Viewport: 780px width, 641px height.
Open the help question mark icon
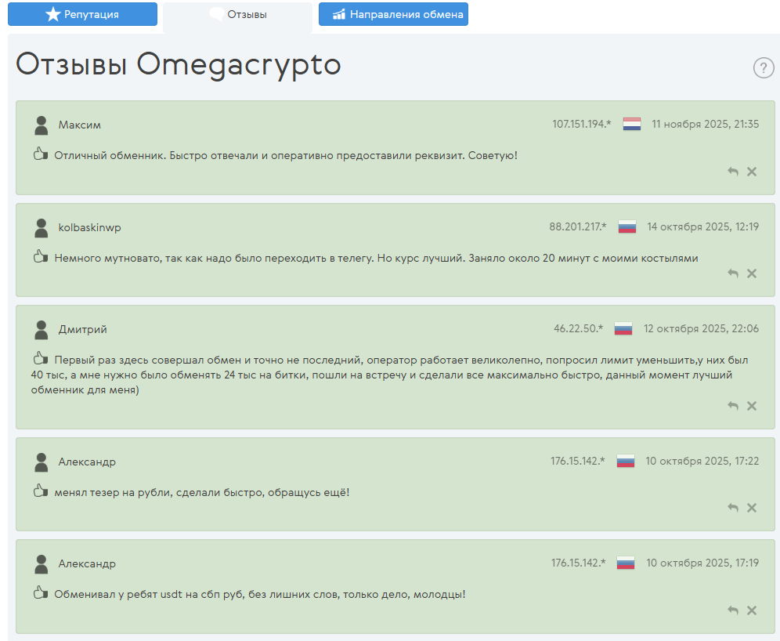tap(764, 68)
